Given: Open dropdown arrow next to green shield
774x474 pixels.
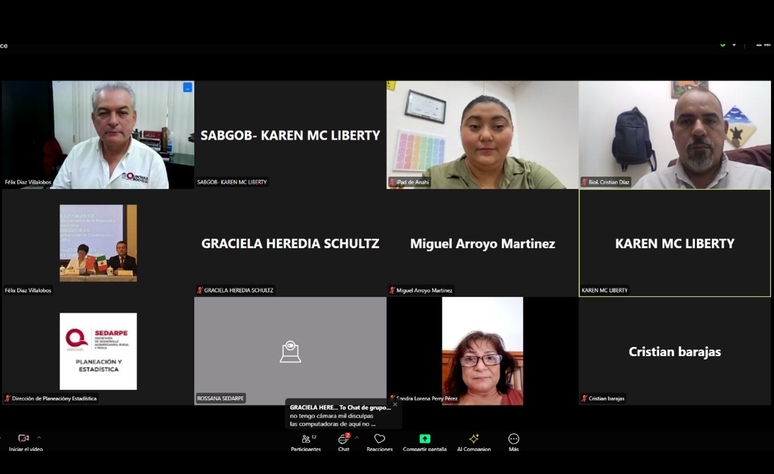Looking at the screenshot, I should pyautogui.click(x=734, y=45).
